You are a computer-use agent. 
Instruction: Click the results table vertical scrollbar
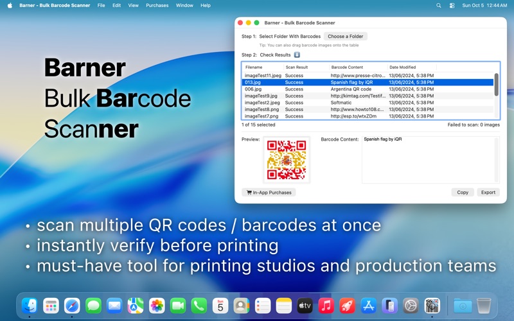496,85
